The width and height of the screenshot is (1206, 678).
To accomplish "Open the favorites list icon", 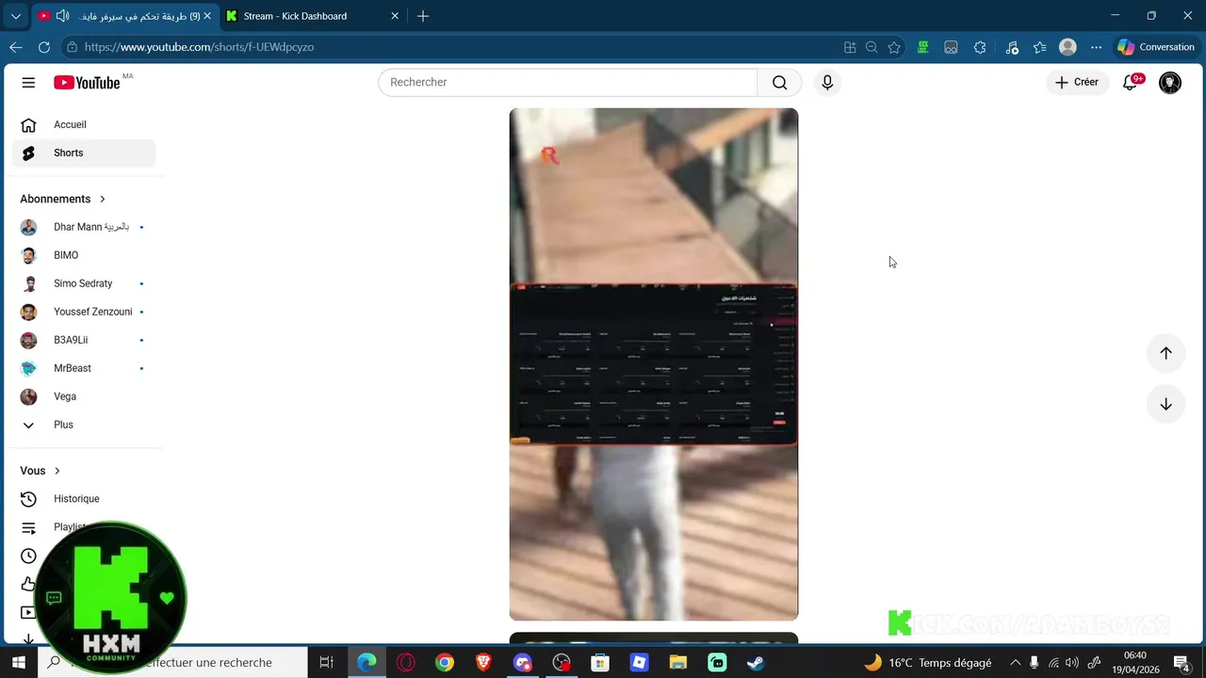I will pos(1040,47).
